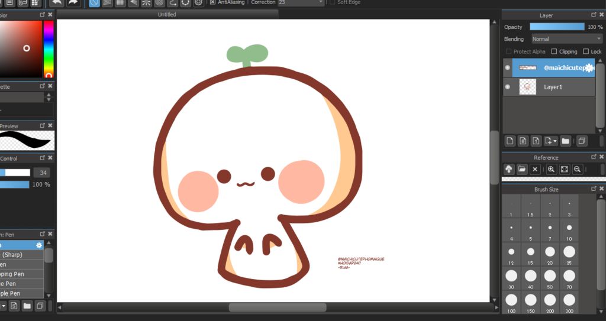The width and height of the screenshot is (606, 321).
Task: Enable the layer Lock checkbox
Action: [x=586, y=51]
